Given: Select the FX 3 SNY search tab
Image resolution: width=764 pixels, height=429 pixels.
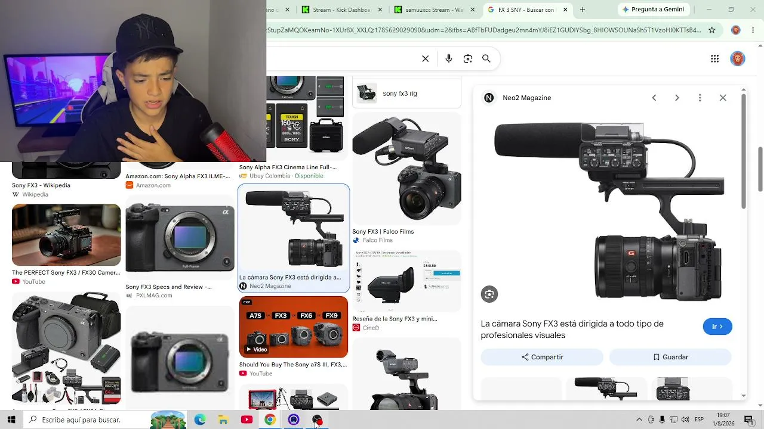Looking at the screenshot, I should 527,10.
